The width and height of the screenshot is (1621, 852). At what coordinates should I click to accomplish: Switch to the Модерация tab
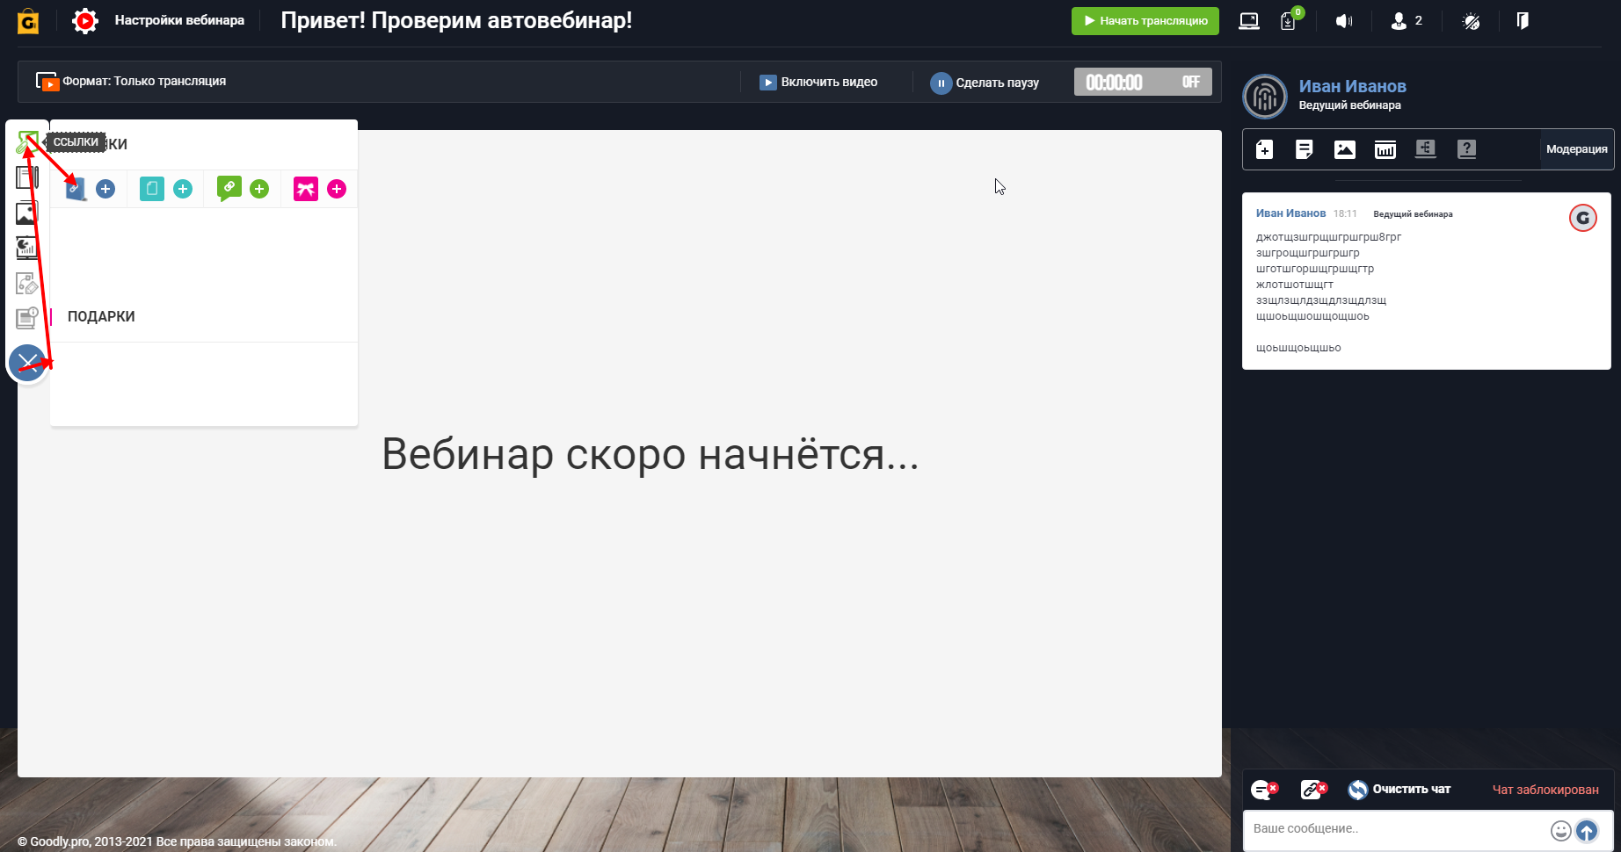point(1577,149)
